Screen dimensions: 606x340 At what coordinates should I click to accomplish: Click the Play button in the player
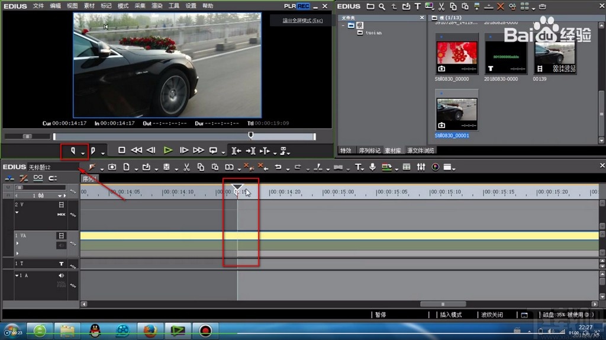tap(167, 151)
